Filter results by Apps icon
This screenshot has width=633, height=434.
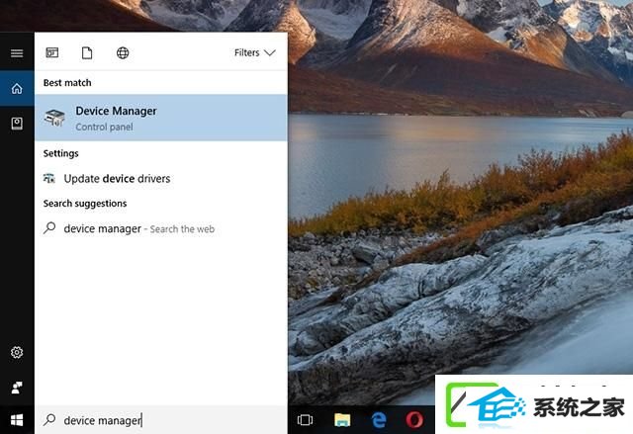pos(52,52)
